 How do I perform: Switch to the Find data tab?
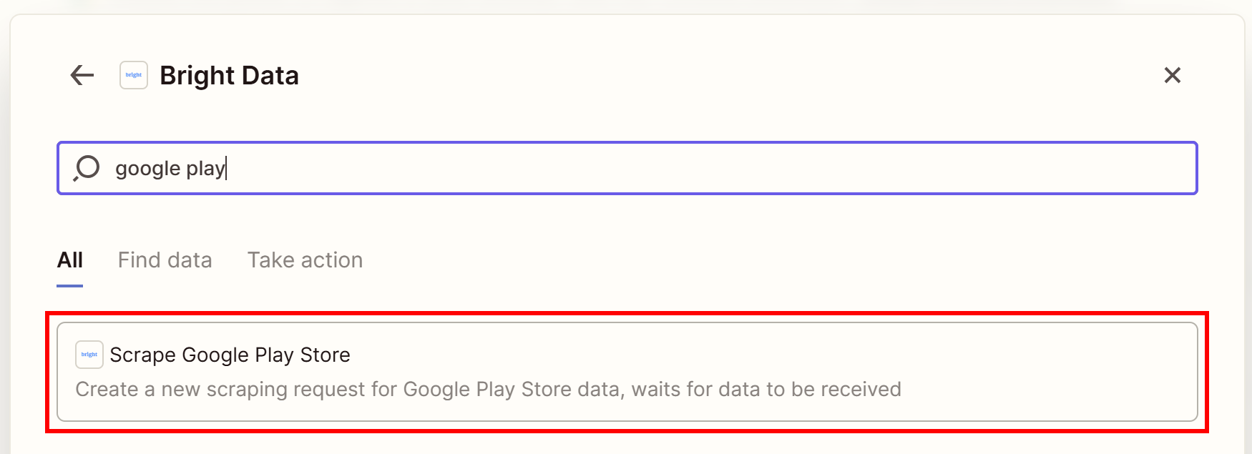coord(165,260)
